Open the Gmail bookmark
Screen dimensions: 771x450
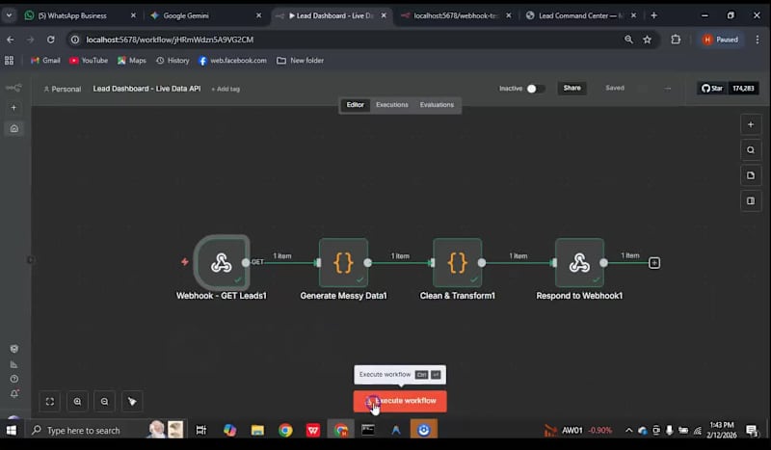point(45,61)
